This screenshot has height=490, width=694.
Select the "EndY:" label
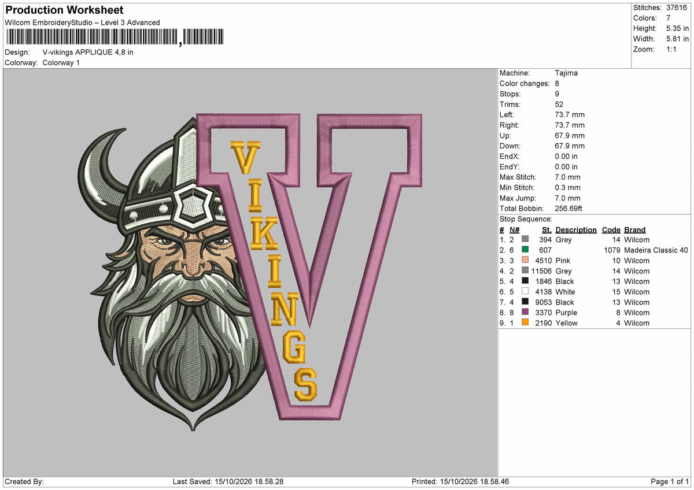click(510, 166)
